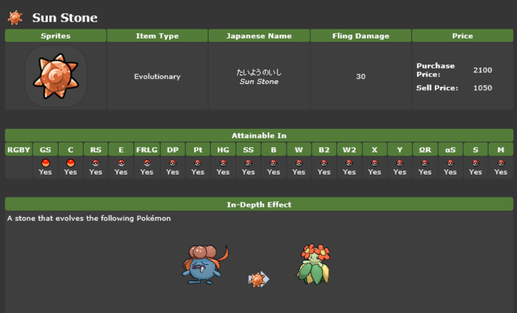Click the W2 game column header
This screenshot has height=313, width=517.
[x=349, y=150]
